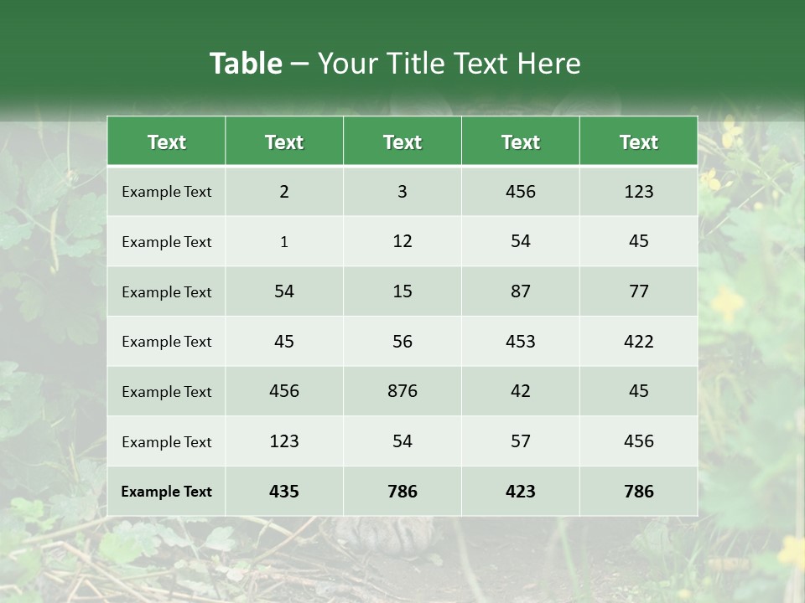The width and height of the screenshot is (805, 603).
Task: Click the cell containing 876
Action: click(x=402, y=391)
